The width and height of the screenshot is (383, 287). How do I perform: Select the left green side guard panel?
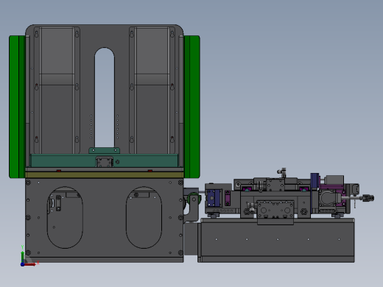[17, 107]
